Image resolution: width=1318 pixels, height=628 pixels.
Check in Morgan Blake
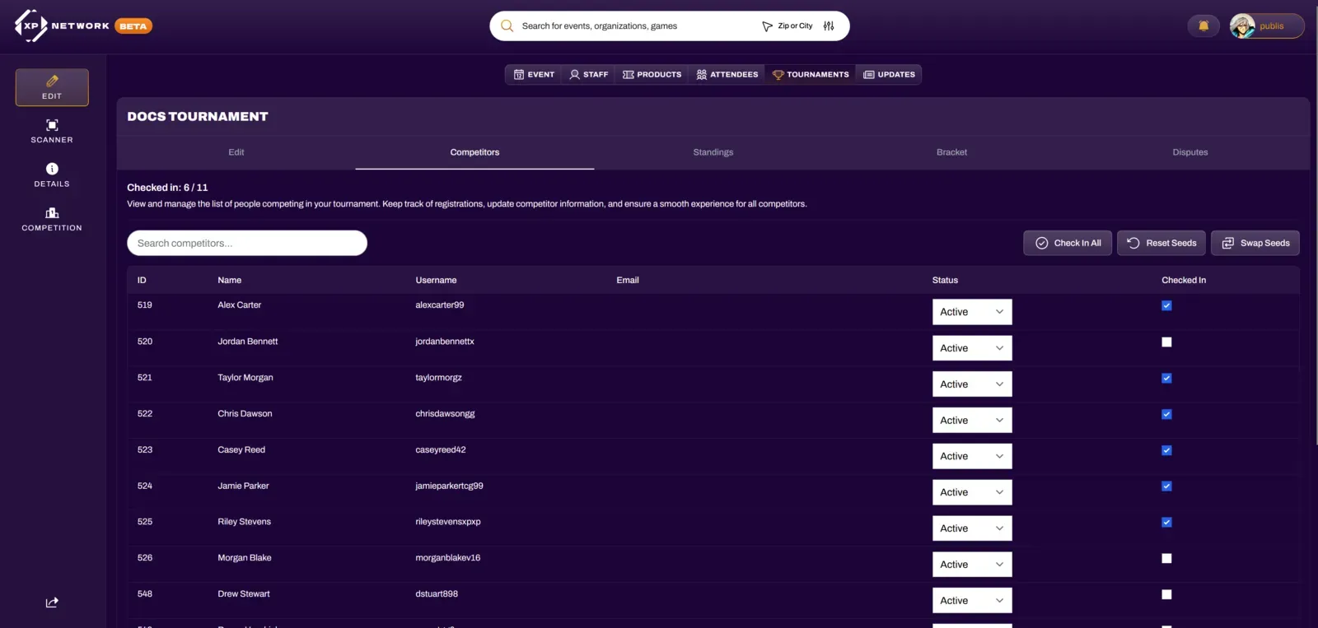click(x=1166, y=559)
